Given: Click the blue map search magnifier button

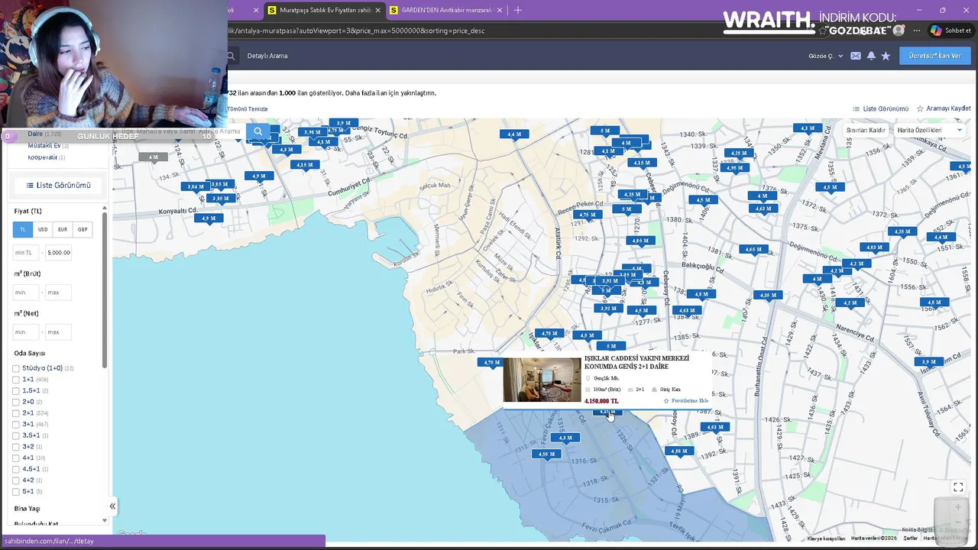Looking at the screenshot, I should tap(258, 131).
